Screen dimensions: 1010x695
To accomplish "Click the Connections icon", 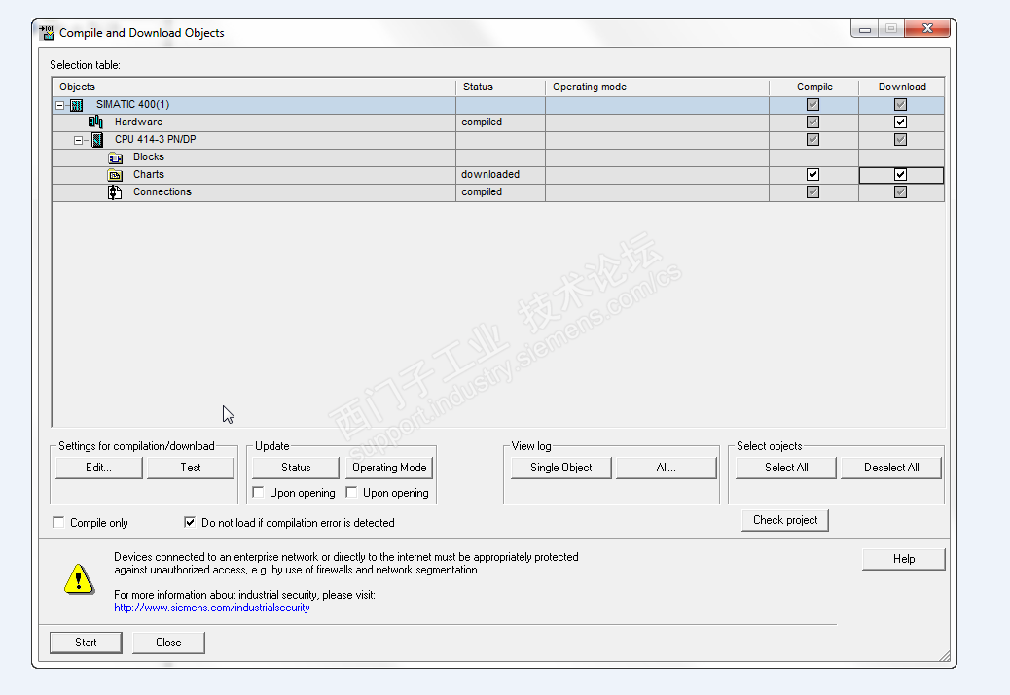I will 115,192.
